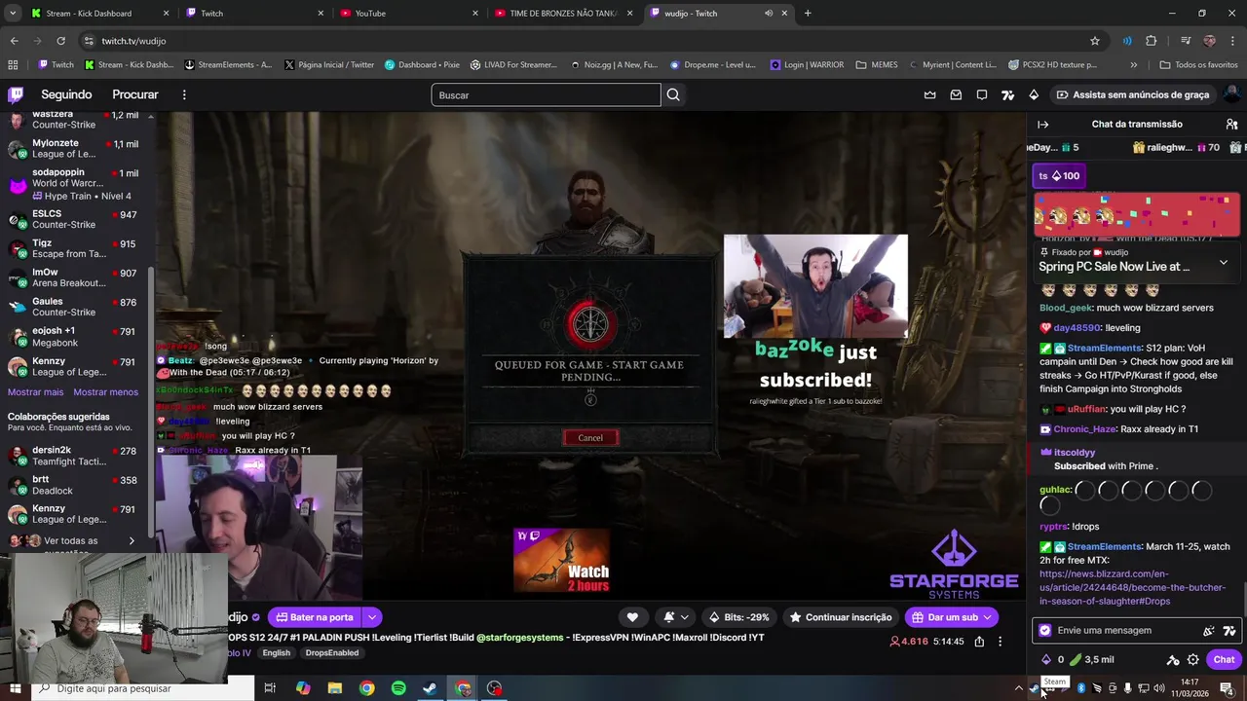Screen dimensions: 1247x701
Task: Show hidden system tray icons
Action: pos(1019,688)
